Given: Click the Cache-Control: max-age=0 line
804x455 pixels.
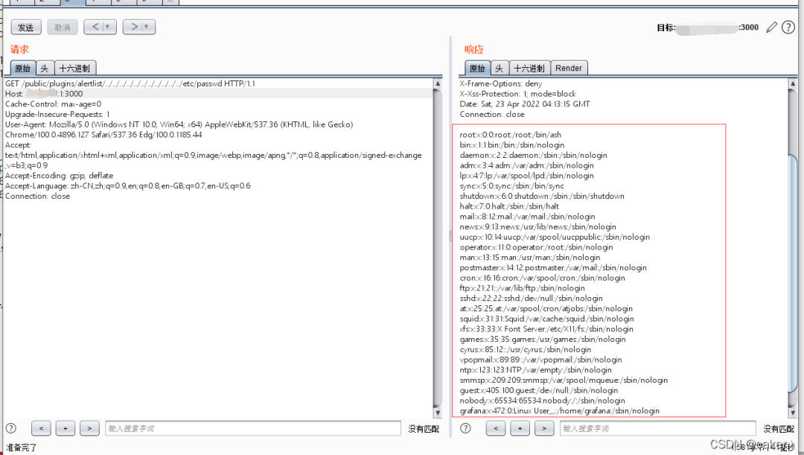Looking at the screenshot, I should tap(54, 104).
